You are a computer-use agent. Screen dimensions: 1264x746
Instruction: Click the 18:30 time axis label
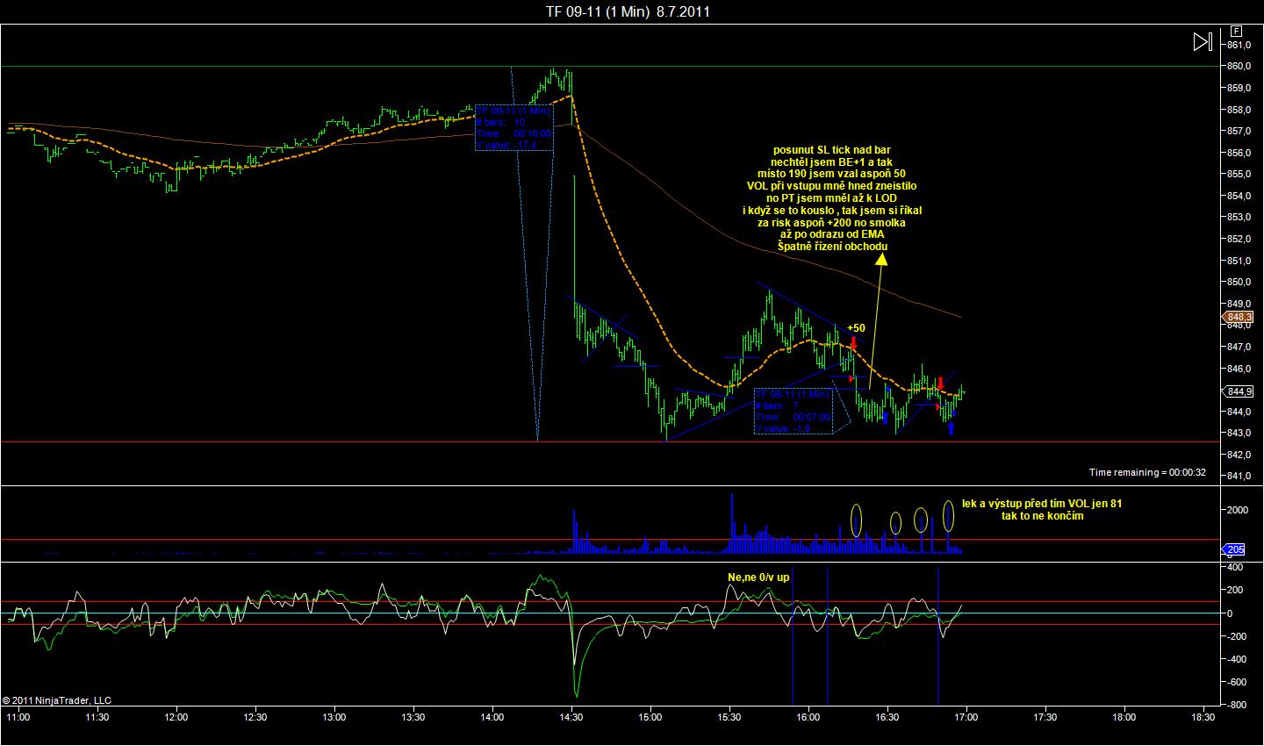point(1203,716)
